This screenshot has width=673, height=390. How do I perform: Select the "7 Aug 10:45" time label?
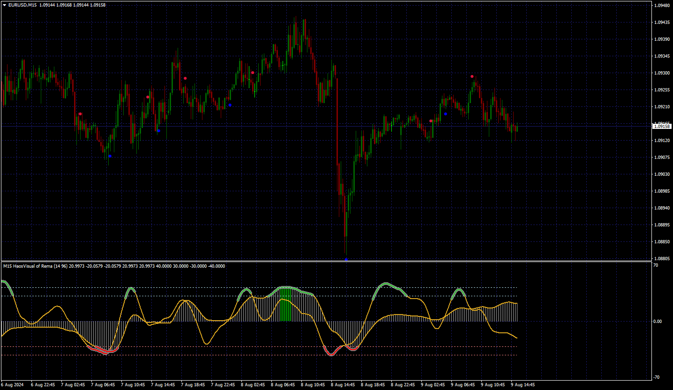pyautogui.click(x=133, y=385)
